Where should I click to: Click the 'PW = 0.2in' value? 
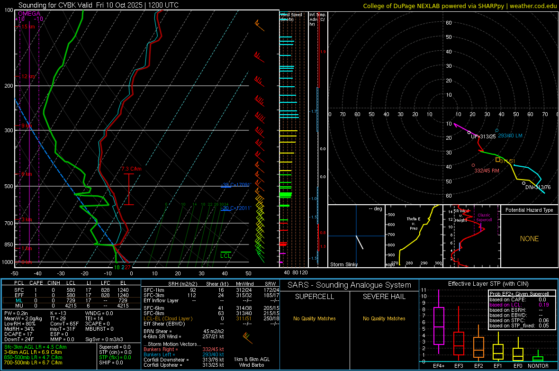pos(16,313)
